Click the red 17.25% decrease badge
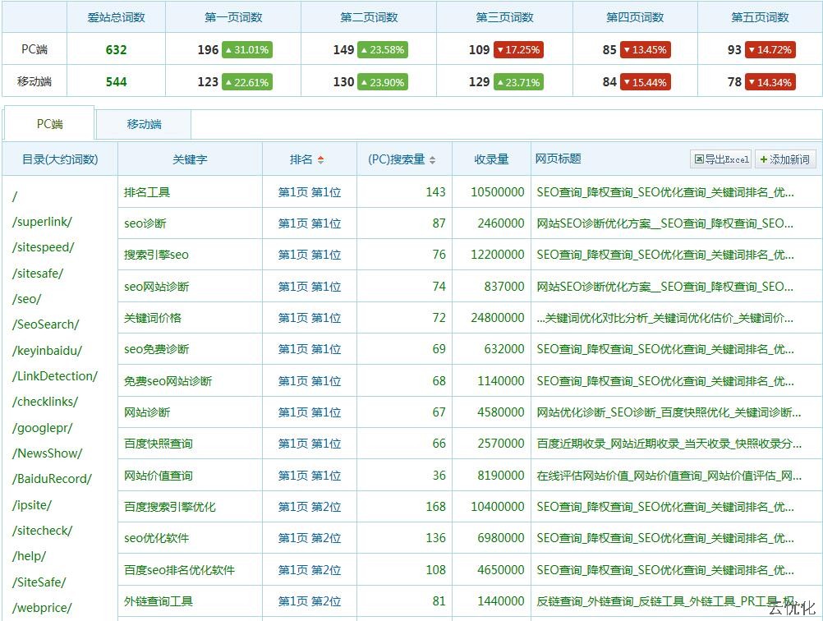 [x=517, y=50]
